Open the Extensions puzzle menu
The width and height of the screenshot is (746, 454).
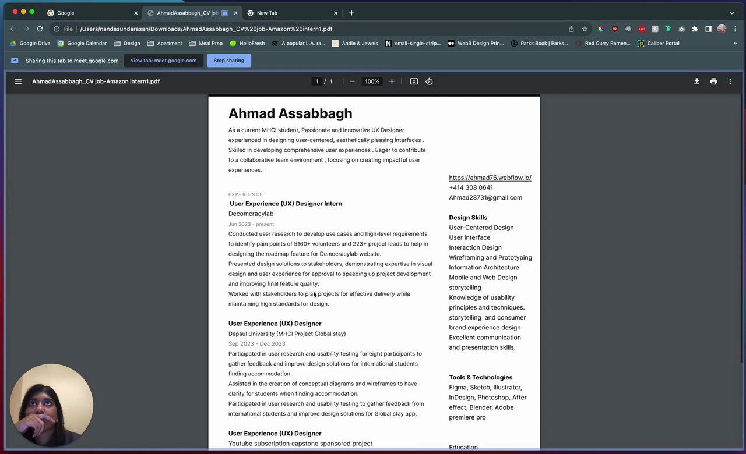695,29
